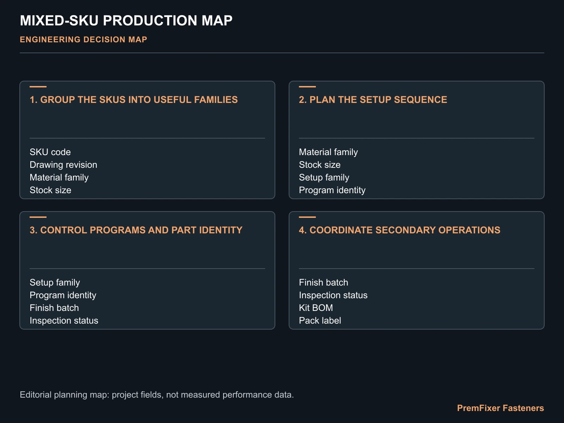
Task: Click "Program identity" in the Control Programs card
Action: point(63,295)
